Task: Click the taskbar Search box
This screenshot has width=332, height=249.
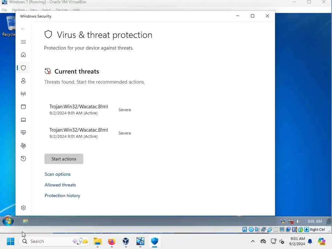Action: click(x=54, y=241)
